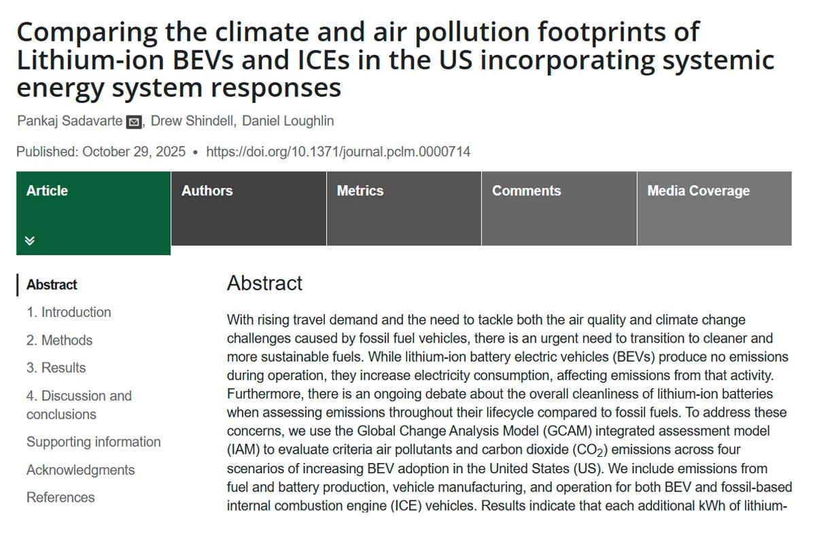Screen dimensions: 815x544
Task: Navigate to References section
Action: 60,498
